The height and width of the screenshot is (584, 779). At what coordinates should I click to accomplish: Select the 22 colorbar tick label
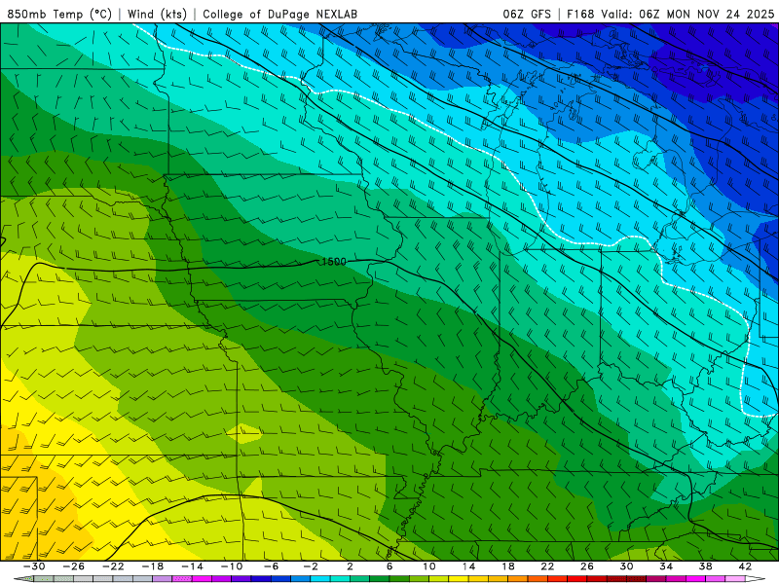pyautogui.click(x=547, y=566)
